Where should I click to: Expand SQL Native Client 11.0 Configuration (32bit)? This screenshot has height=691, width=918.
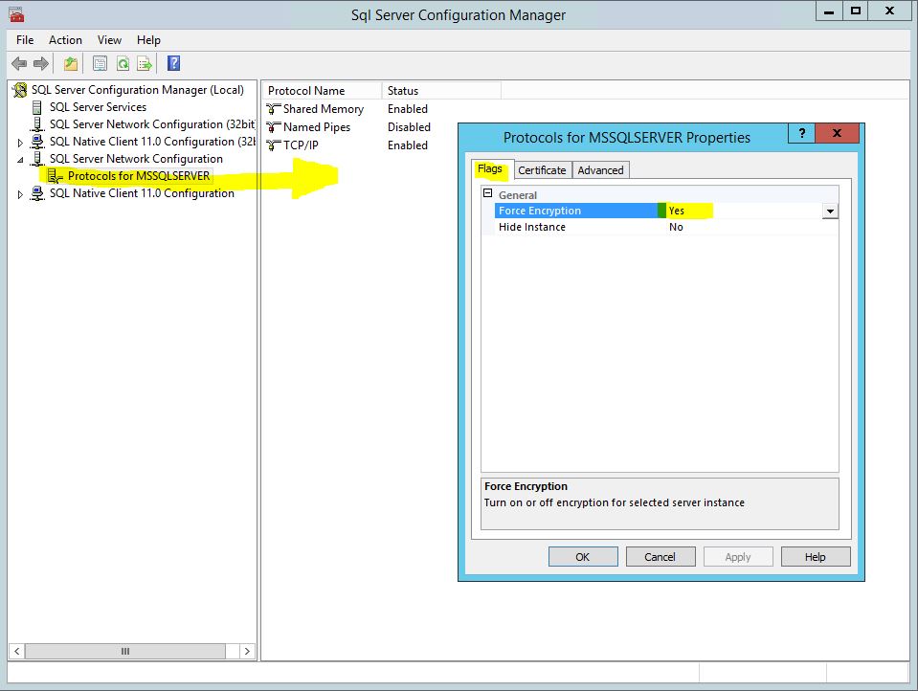click(20, 143)
